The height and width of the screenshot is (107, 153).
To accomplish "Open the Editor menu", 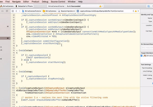I will (26, 2).
